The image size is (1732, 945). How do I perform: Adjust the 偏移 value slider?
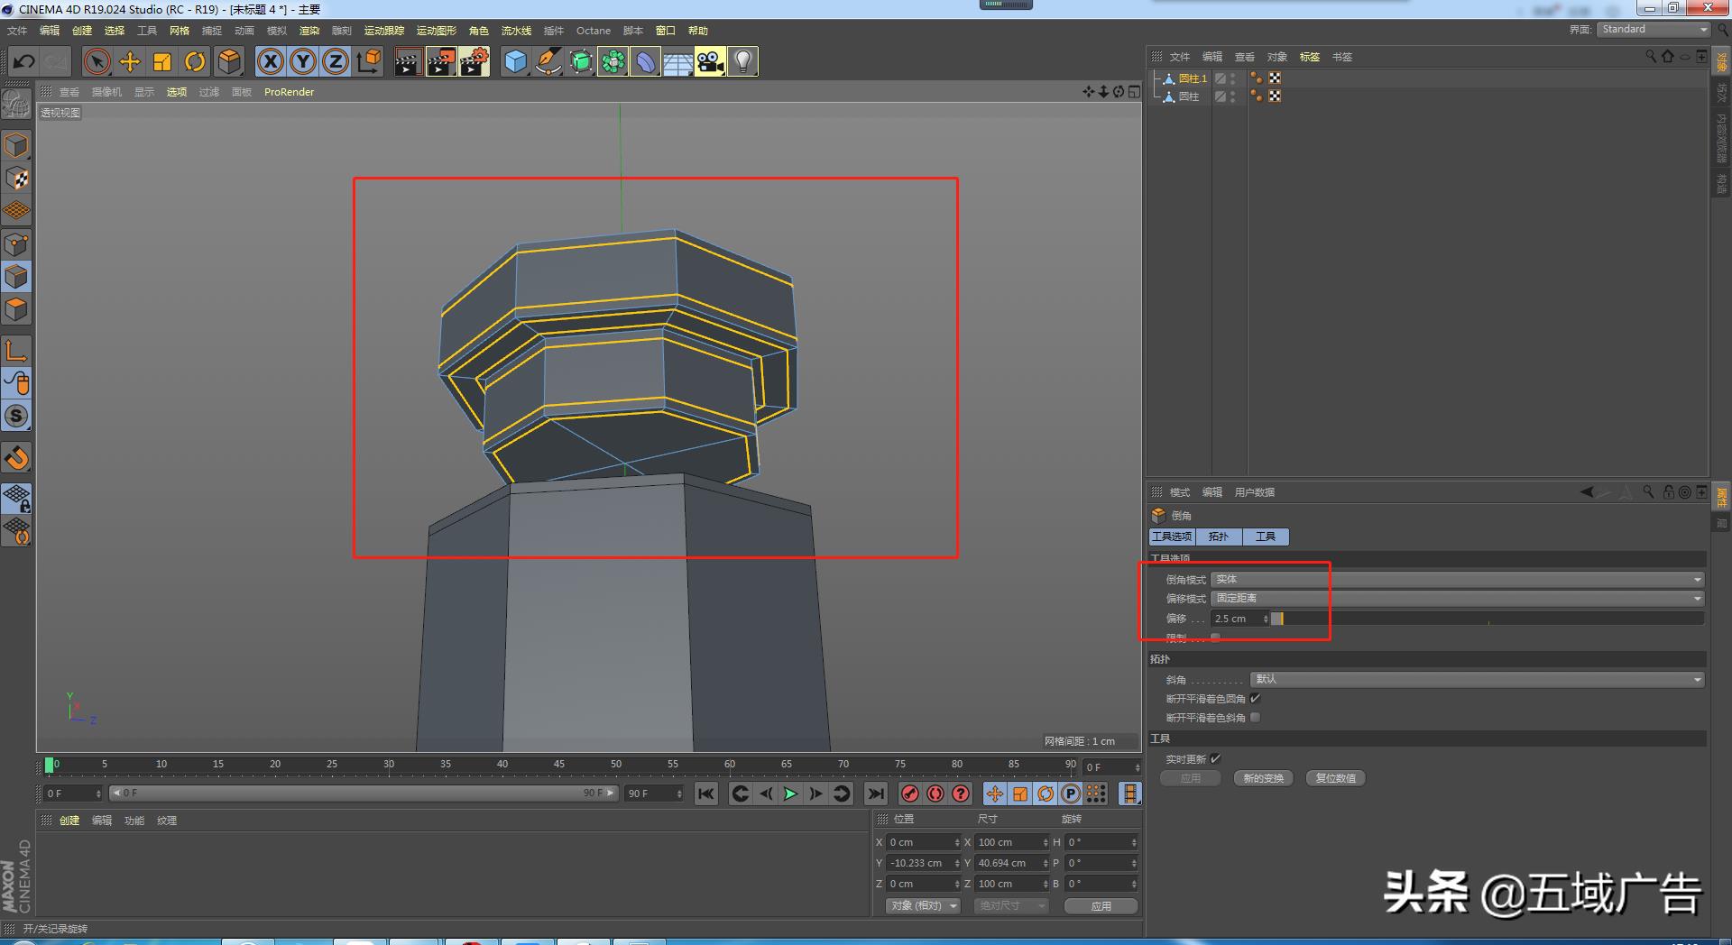pos(1488,619)
